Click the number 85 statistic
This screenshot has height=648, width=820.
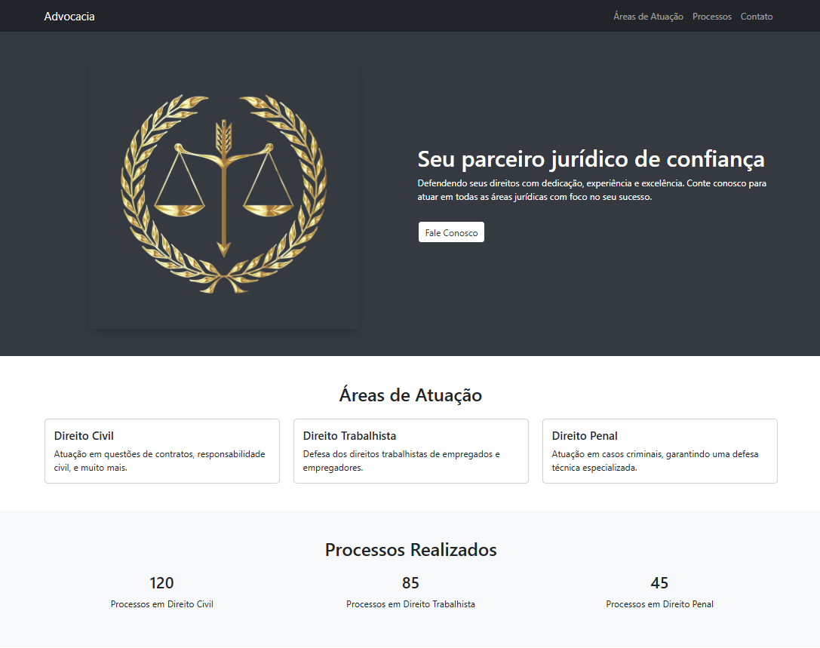point(410,583)
